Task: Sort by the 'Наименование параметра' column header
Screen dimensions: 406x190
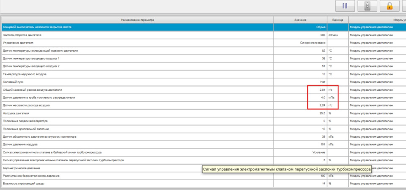Action: pos(137,20)
